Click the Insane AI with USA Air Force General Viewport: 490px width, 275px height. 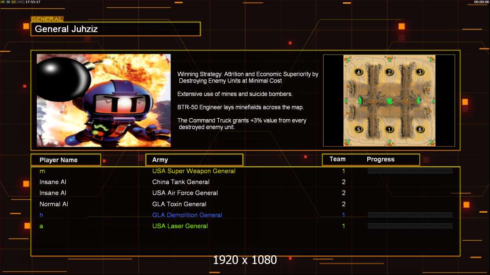click(53, 193)
